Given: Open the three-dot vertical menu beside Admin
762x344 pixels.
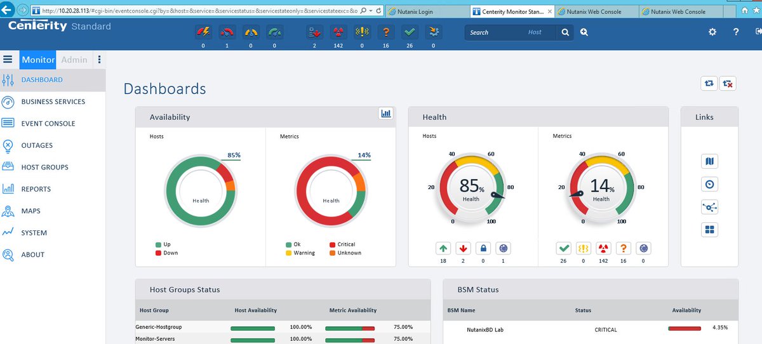Looking at the screenshot, I should [x=99, y=60].
